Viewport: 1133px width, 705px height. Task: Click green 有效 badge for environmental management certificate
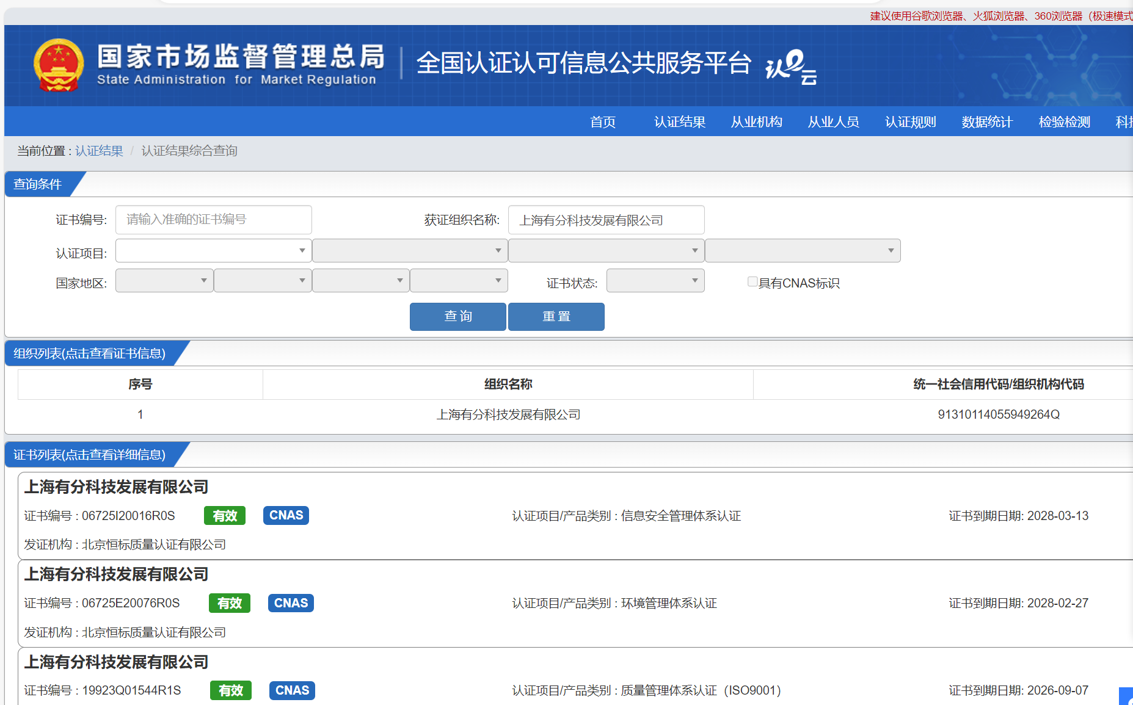point(230,603)
